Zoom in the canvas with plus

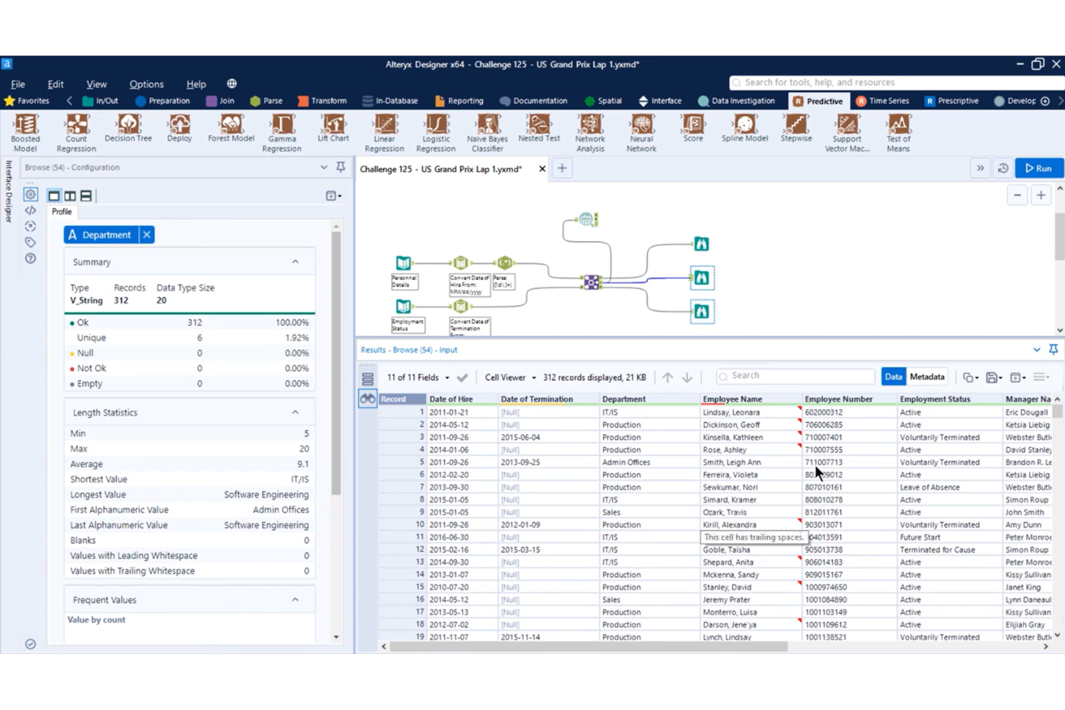point(1041,195)
